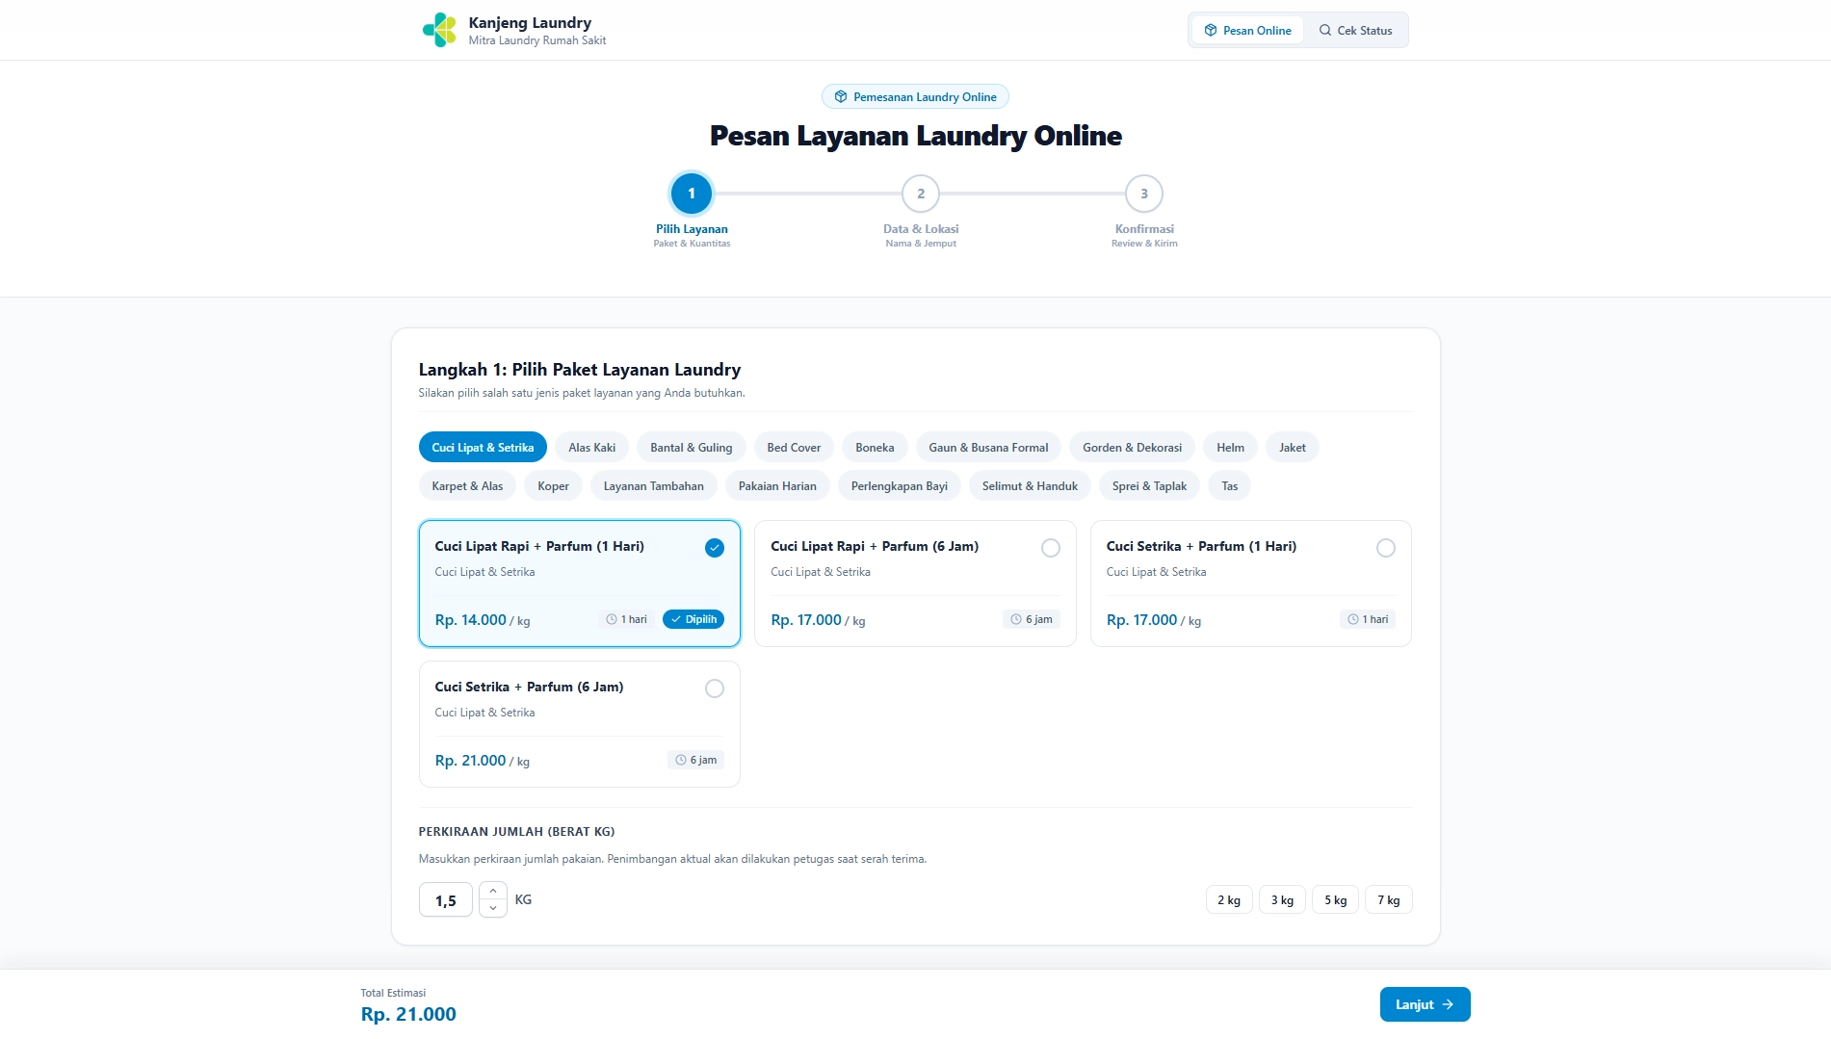Click the Kanjeng Laundry logo icon
Viewport: 1831px width, 1039px height.
coord(439,30)
